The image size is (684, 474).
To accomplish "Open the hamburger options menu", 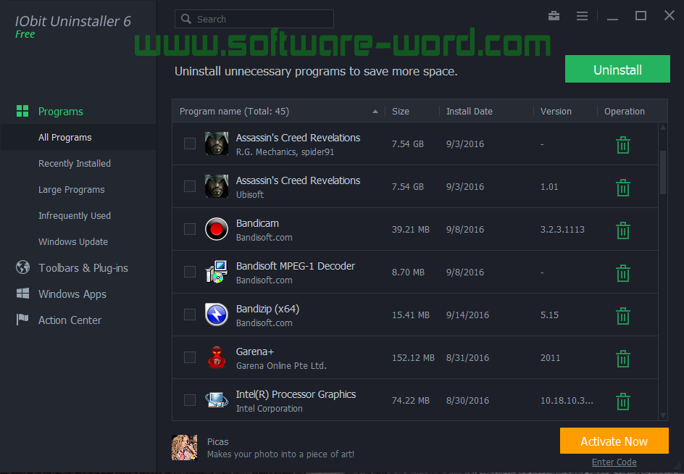I will click(x=582, y=16).
